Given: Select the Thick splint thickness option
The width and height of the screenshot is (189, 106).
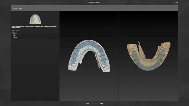Looking at the screenshot, I should [x=14, y=36].
